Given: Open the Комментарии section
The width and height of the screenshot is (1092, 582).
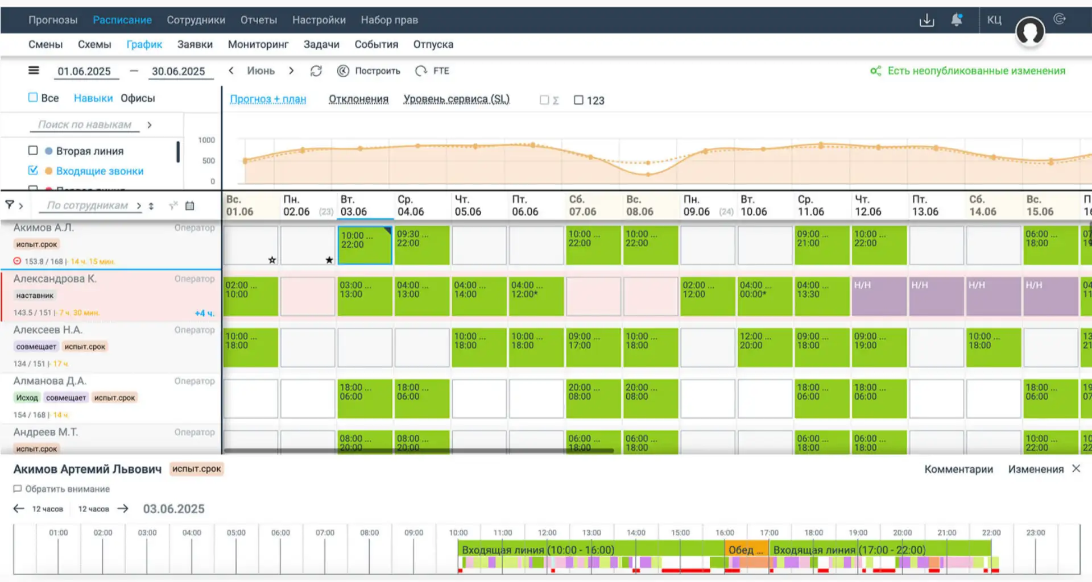Looking at the screenshot, I should (x=958, y=469).
